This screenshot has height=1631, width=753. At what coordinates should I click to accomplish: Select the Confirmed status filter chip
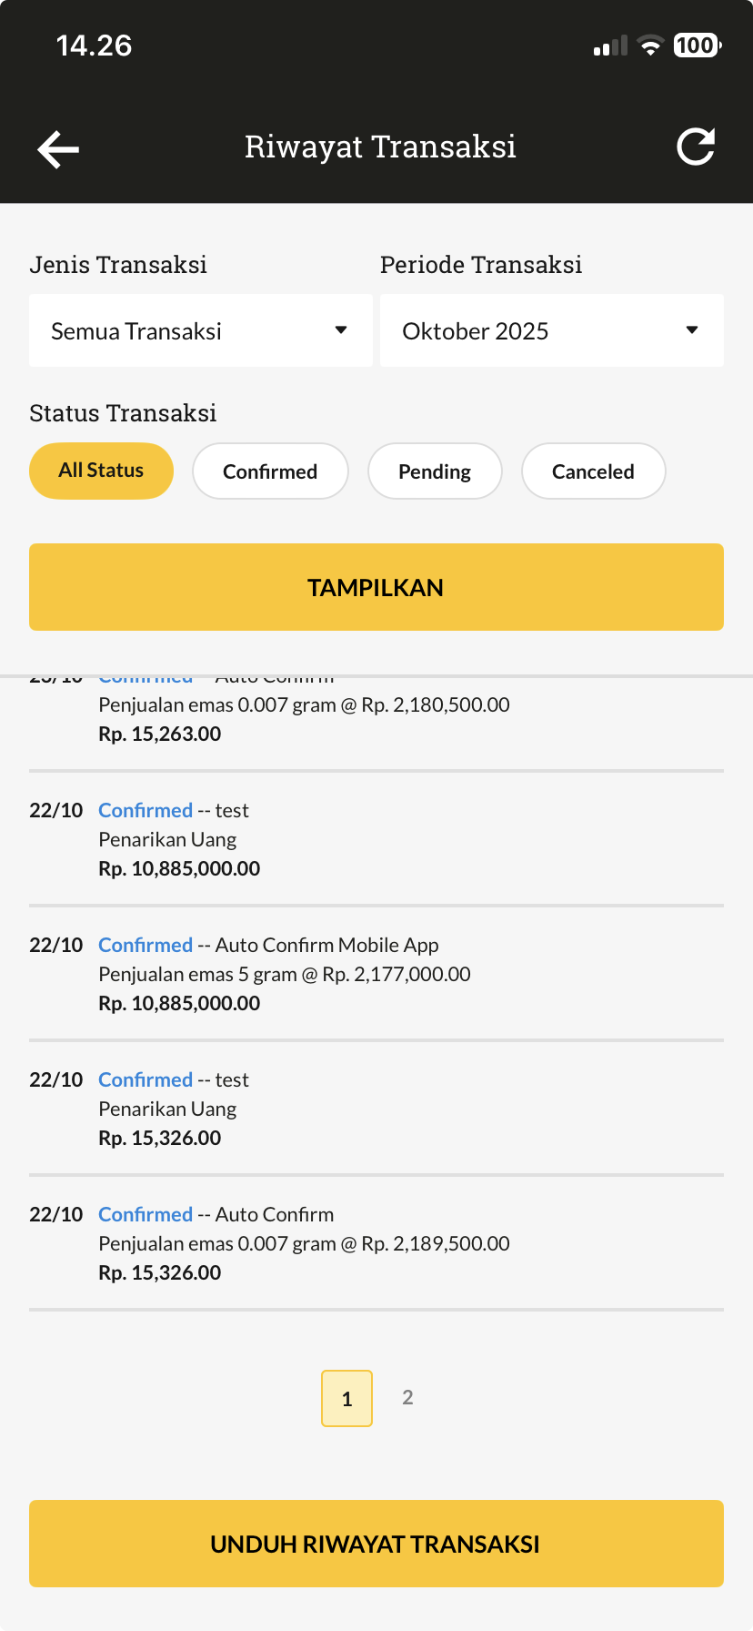[270, 471]
